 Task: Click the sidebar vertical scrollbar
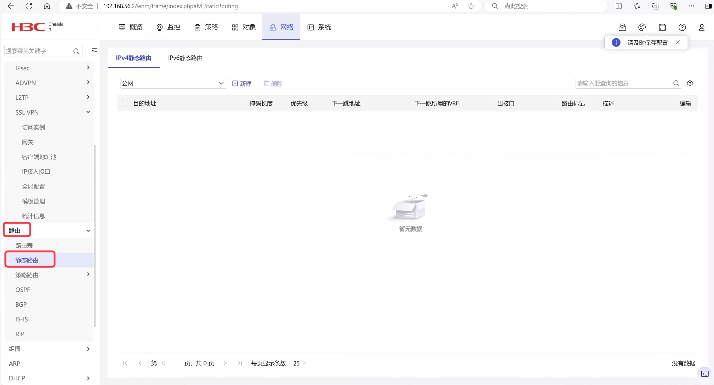(95, 236)
